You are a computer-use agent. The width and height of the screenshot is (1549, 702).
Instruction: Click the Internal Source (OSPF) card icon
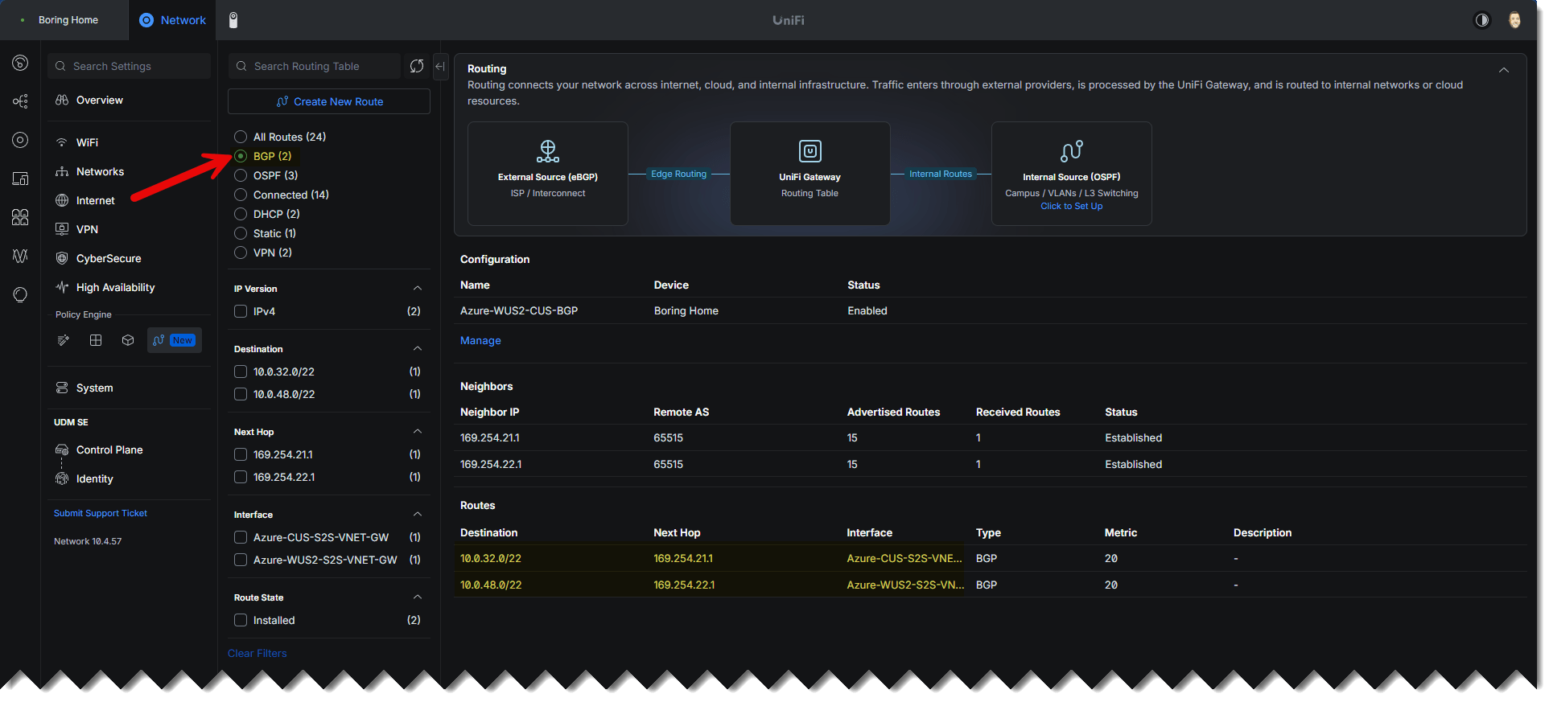(1072, 151)
